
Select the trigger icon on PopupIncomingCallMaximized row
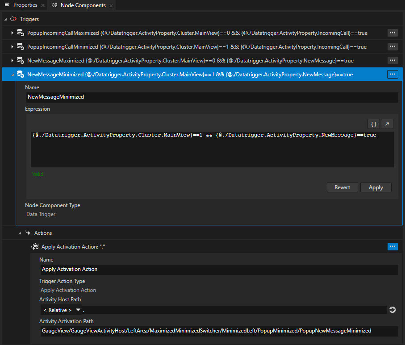tap(21, 33)
